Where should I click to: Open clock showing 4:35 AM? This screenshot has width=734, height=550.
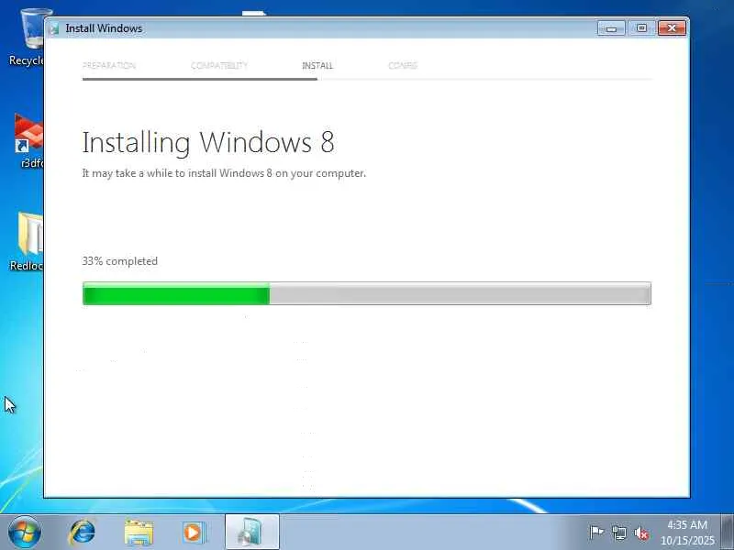click(687, 533)
